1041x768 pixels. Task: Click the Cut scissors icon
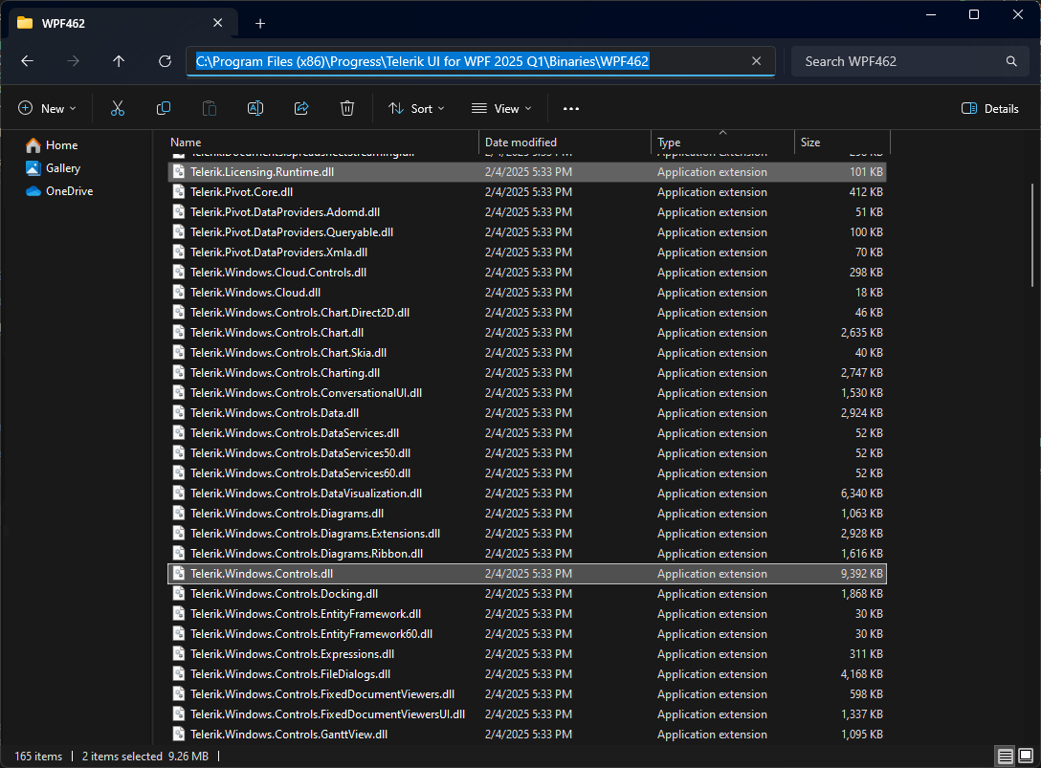(117, 108)
